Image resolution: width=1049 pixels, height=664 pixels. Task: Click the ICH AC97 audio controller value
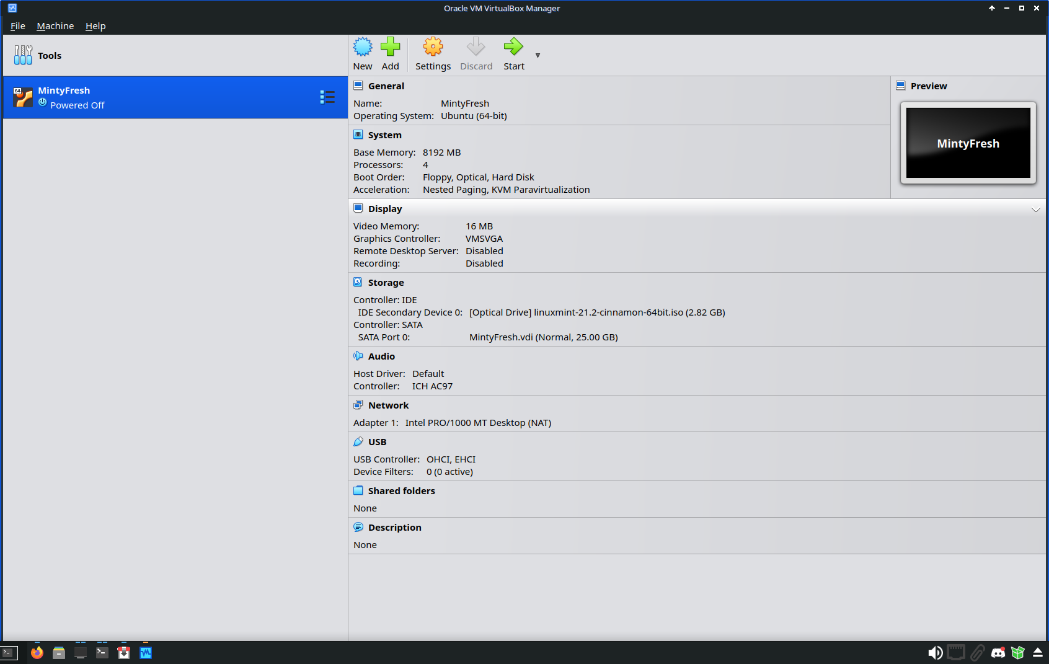433,386
